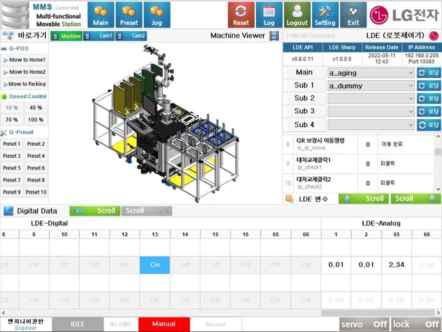Click the small LG icon beside LDE title
Viewport: 442px width, 332px height.
click(433, 36)
